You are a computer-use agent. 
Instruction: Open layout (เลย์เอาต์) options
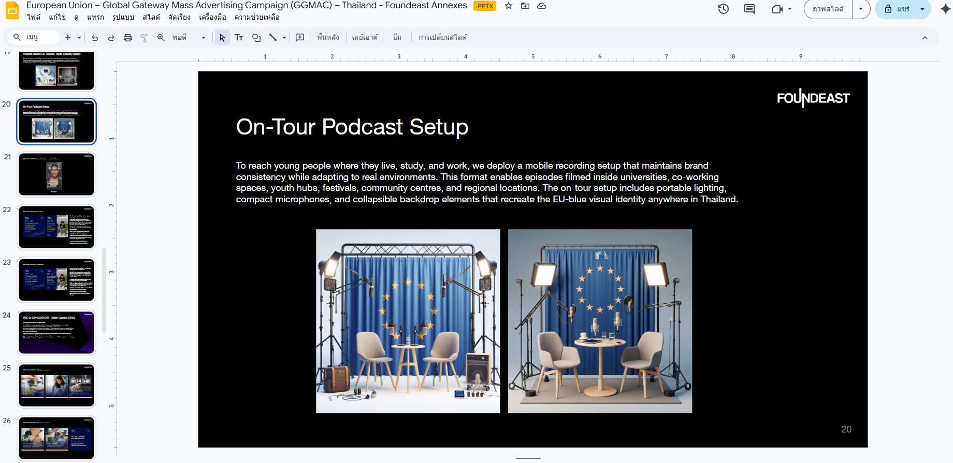365,37
